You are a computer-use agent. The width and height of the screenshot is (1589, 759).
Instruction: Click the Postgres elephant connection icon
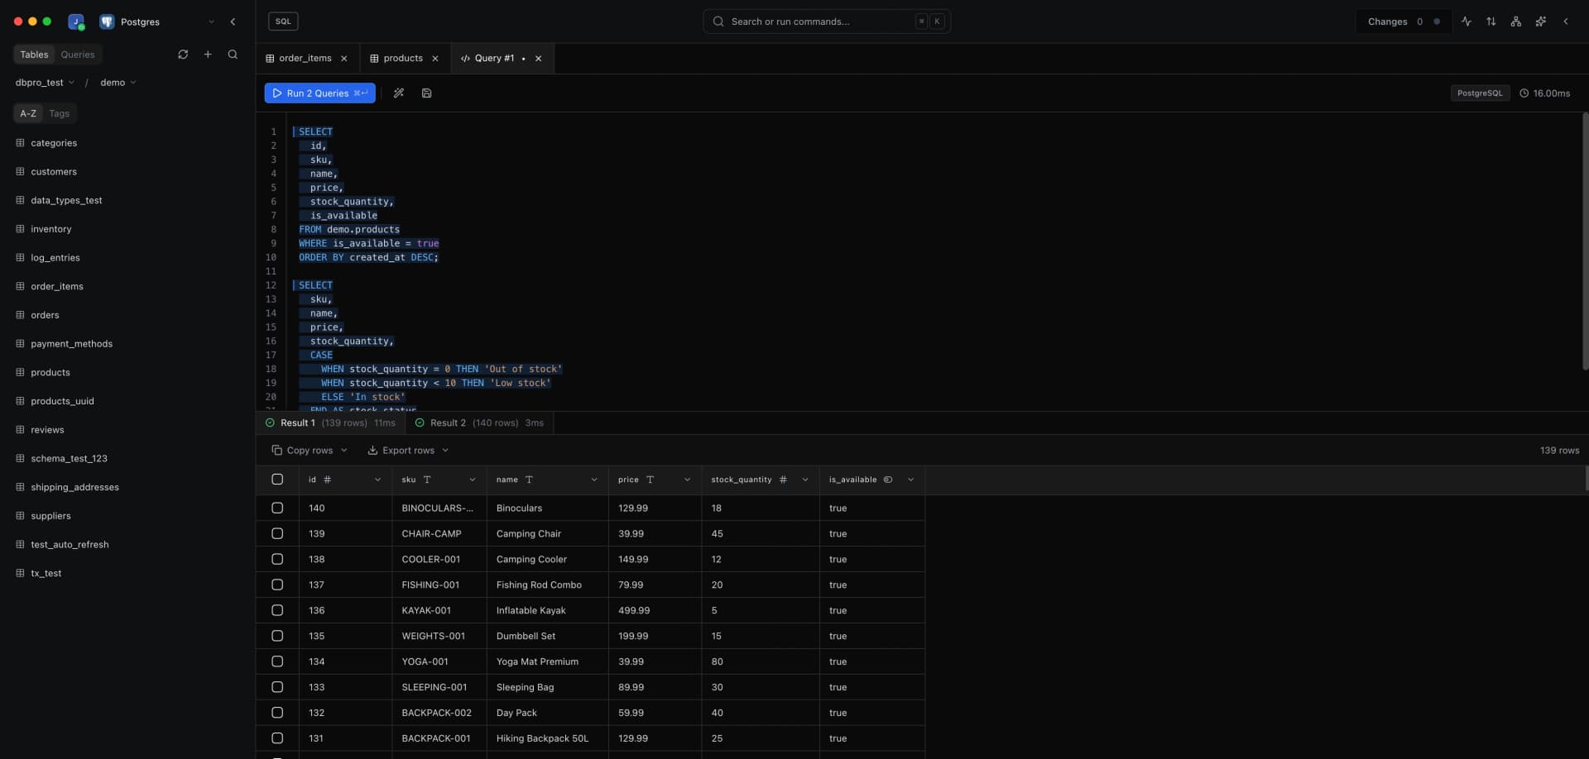107,21
